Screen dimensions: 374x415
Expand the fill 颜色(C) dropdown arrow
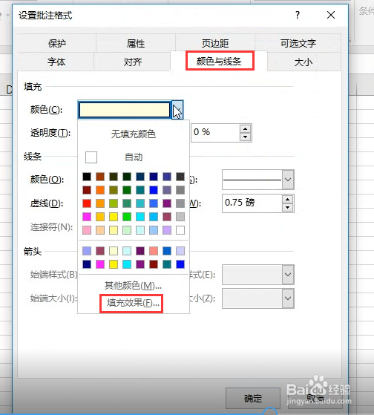pos(177,110)
